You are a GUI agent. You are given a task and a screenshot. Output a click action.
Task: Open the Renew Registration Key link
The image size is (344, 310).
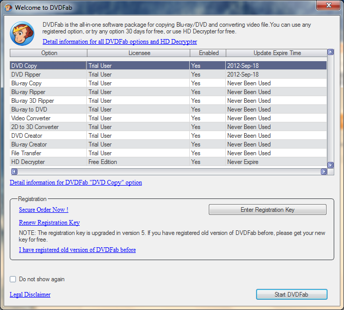(x=49, y=223)
